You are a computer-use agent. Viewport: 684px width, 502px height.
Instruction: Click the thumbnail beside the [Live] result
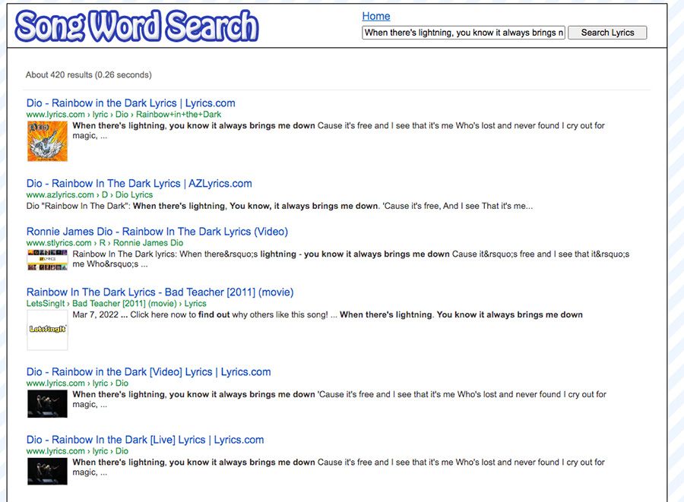click(47, 471)
